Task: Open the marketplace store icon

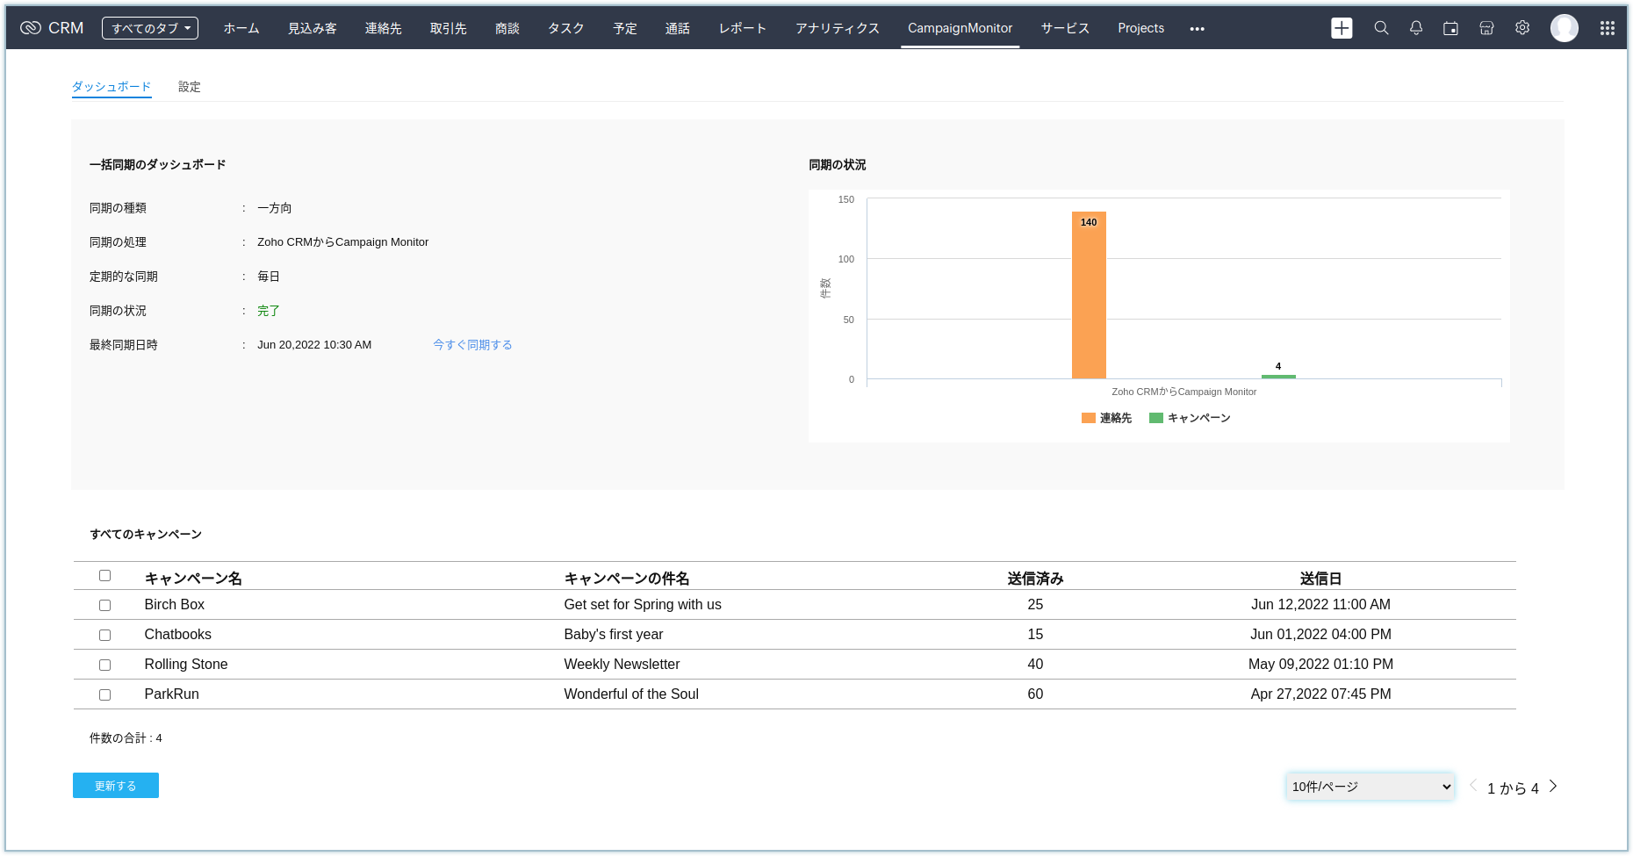Action: (1486, 28)
